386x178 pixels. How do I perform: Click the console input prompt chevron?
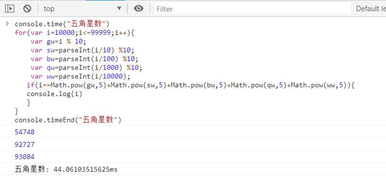tap(7, 24)
